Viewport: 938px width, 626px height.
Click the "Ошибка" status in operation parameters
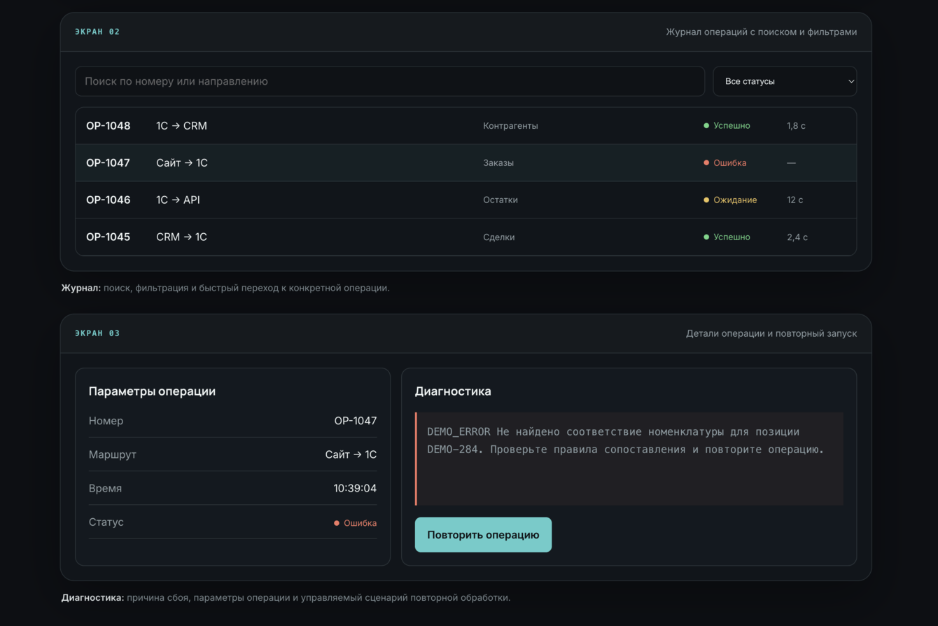tap(355, 523)
